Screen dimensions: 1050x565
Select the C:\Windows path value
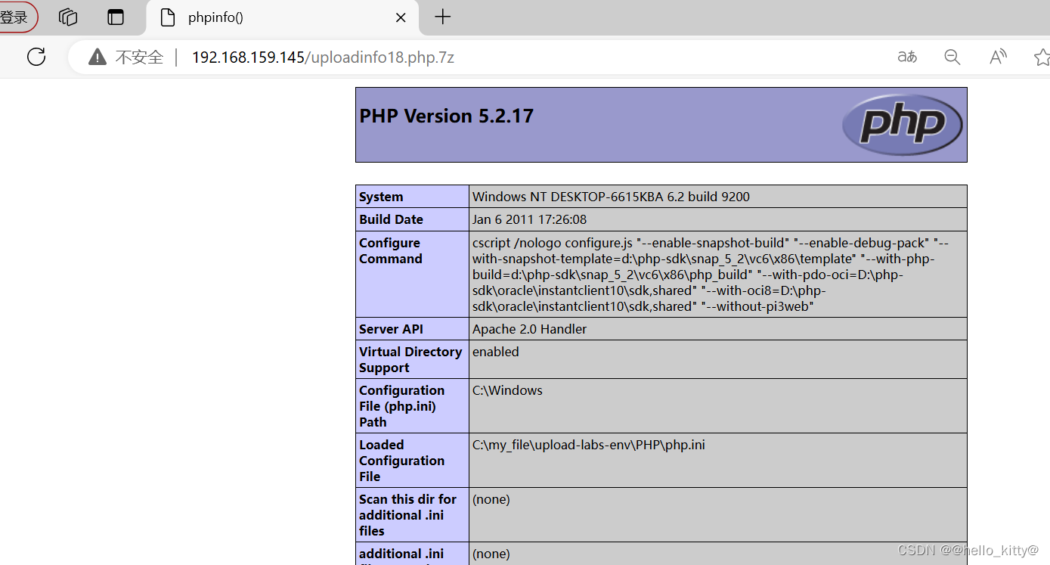click(x=507, y=390)
